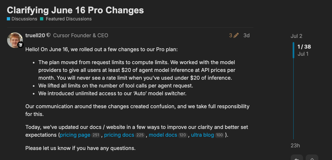Screen dimensions: 332x160
Task: Open the truell20 username card
Action: (x=35, y=35)
